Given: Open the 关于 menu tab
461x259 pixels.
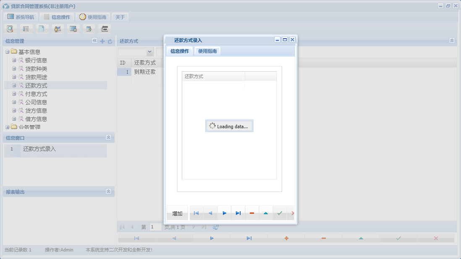Looking at the screenshot, I should pyautogui.click(x=120, y=17).
